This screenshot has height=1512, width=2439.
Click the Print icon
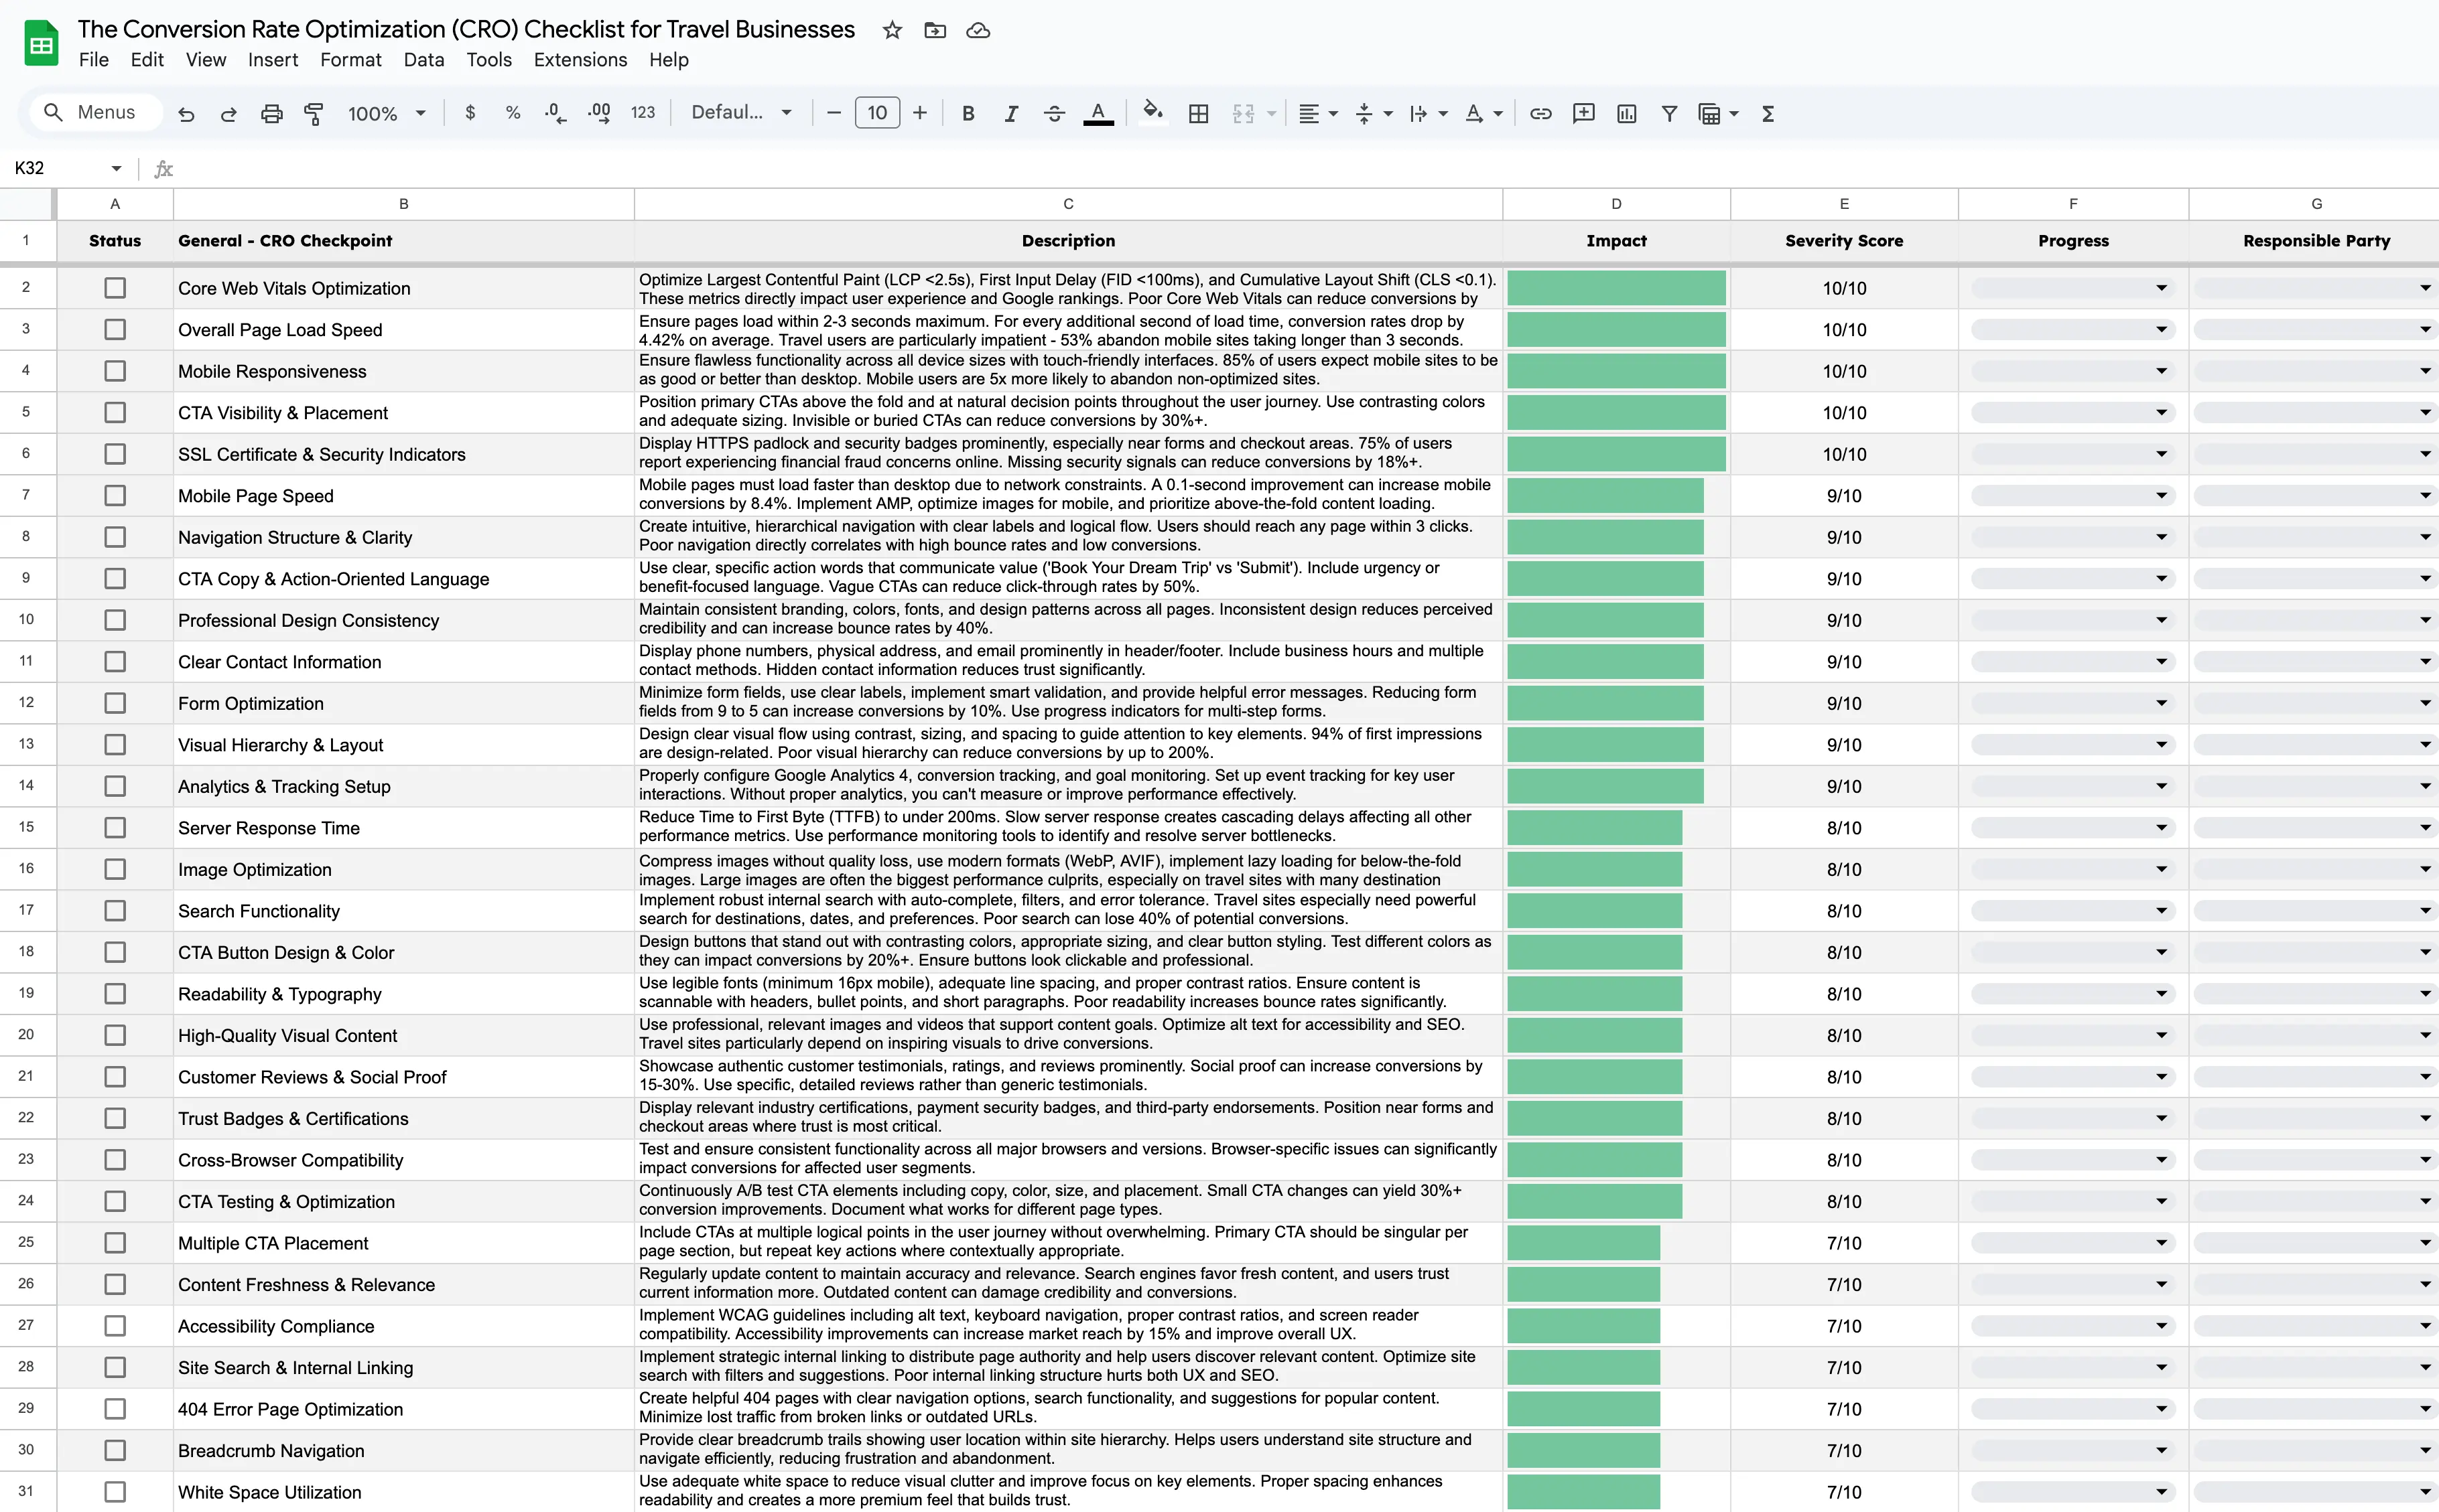pos(271,114)
